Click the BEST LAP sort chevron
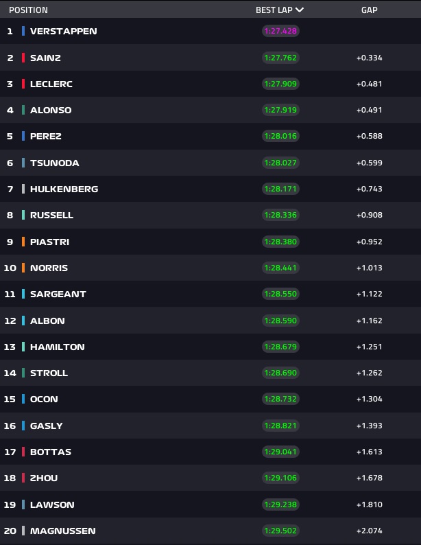The width and height of the screenshot is (421, 545). [299, 10]
